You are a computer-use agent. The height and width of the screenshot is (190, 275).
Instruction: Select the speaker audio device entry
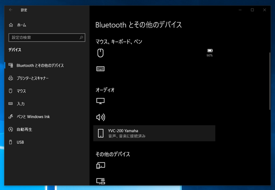154,117
